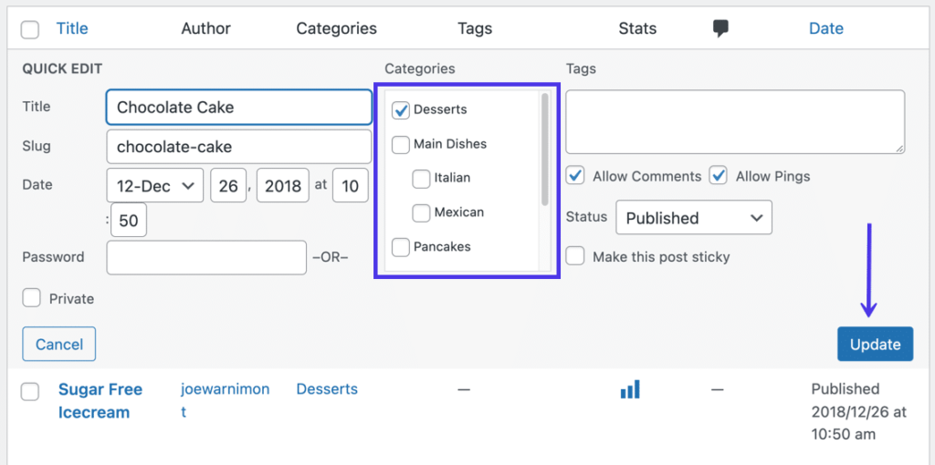Viewport: 935px width, 465px height.
Task: Open stats bar chart for Sugar Free Icecream
Action: (629, 389)
